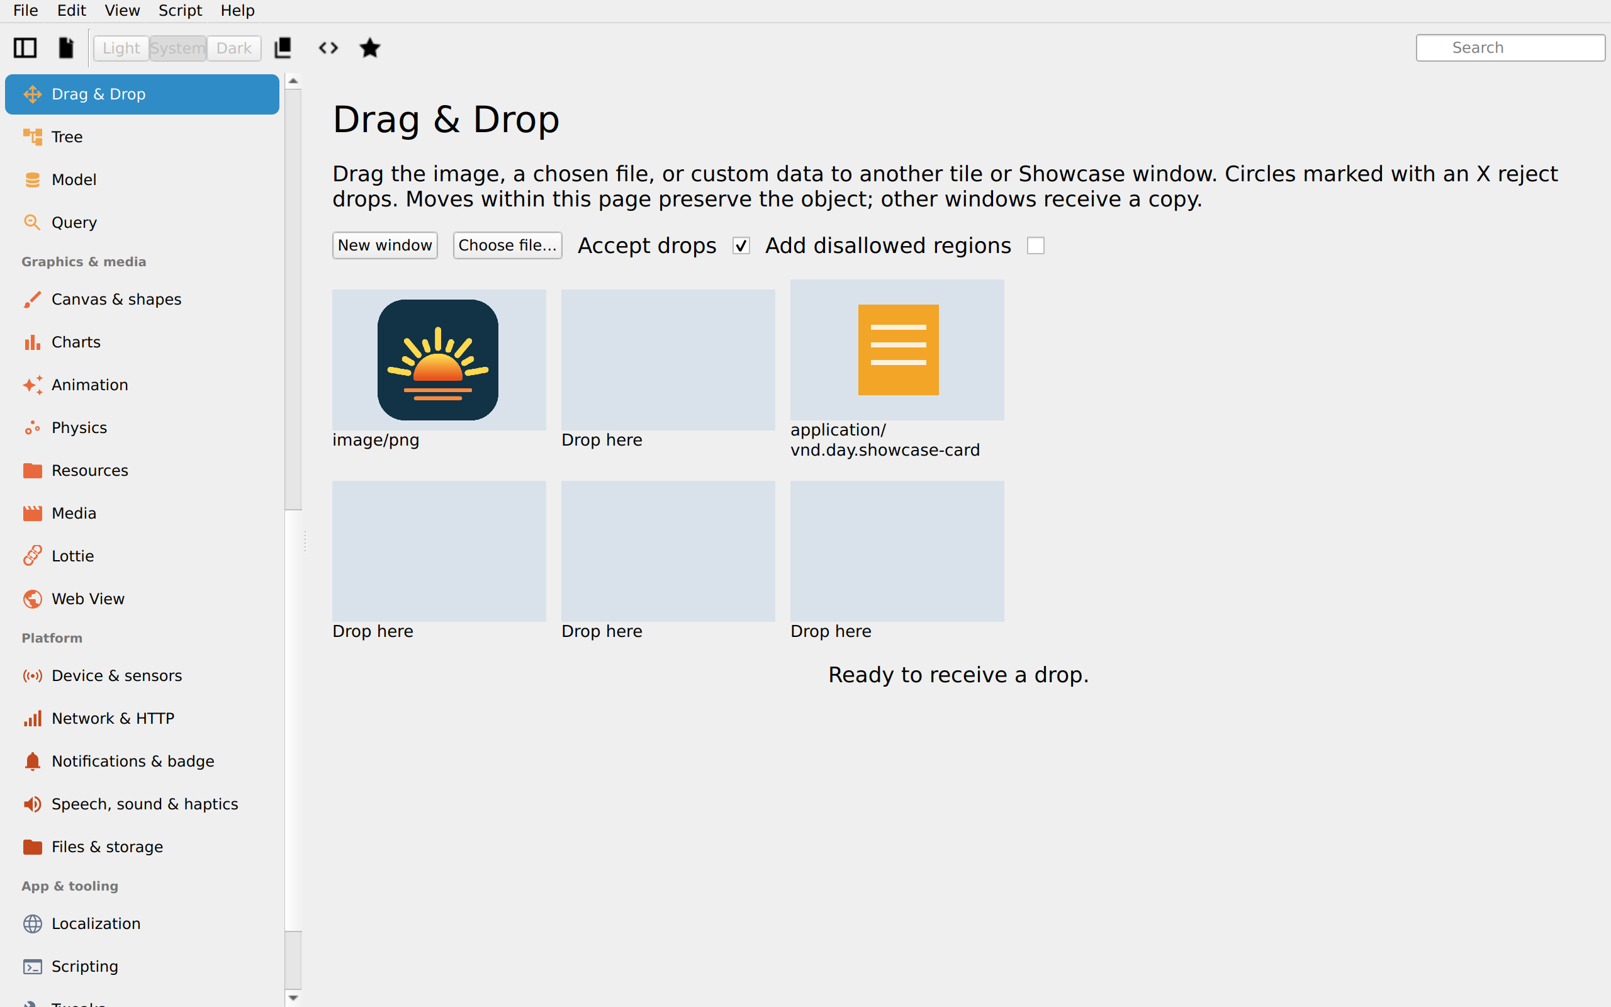Open the Media page
1611x1007 pixels.
pos(142,514)
